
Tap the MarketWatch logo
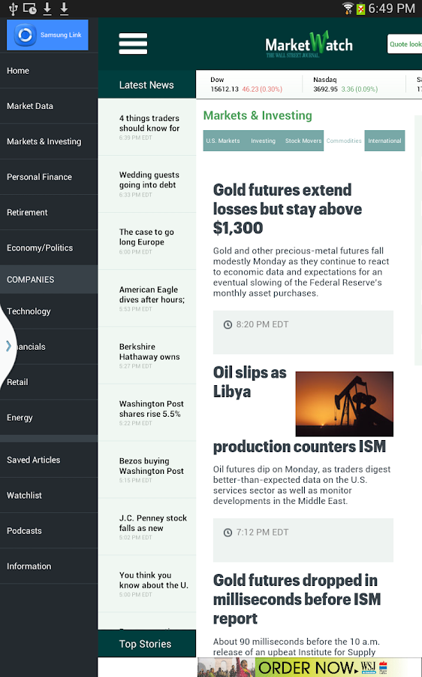(x=309, y=44)
